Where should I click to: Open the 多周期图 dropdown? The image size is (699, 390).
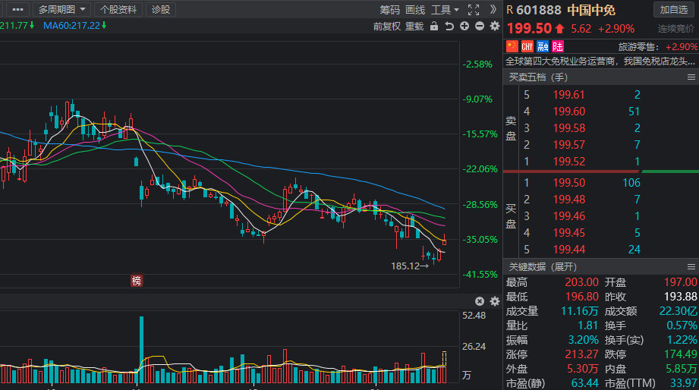point(63,10)
